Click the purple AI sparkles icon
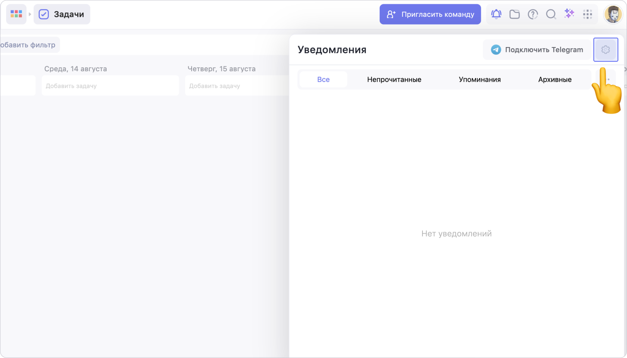 569,14
